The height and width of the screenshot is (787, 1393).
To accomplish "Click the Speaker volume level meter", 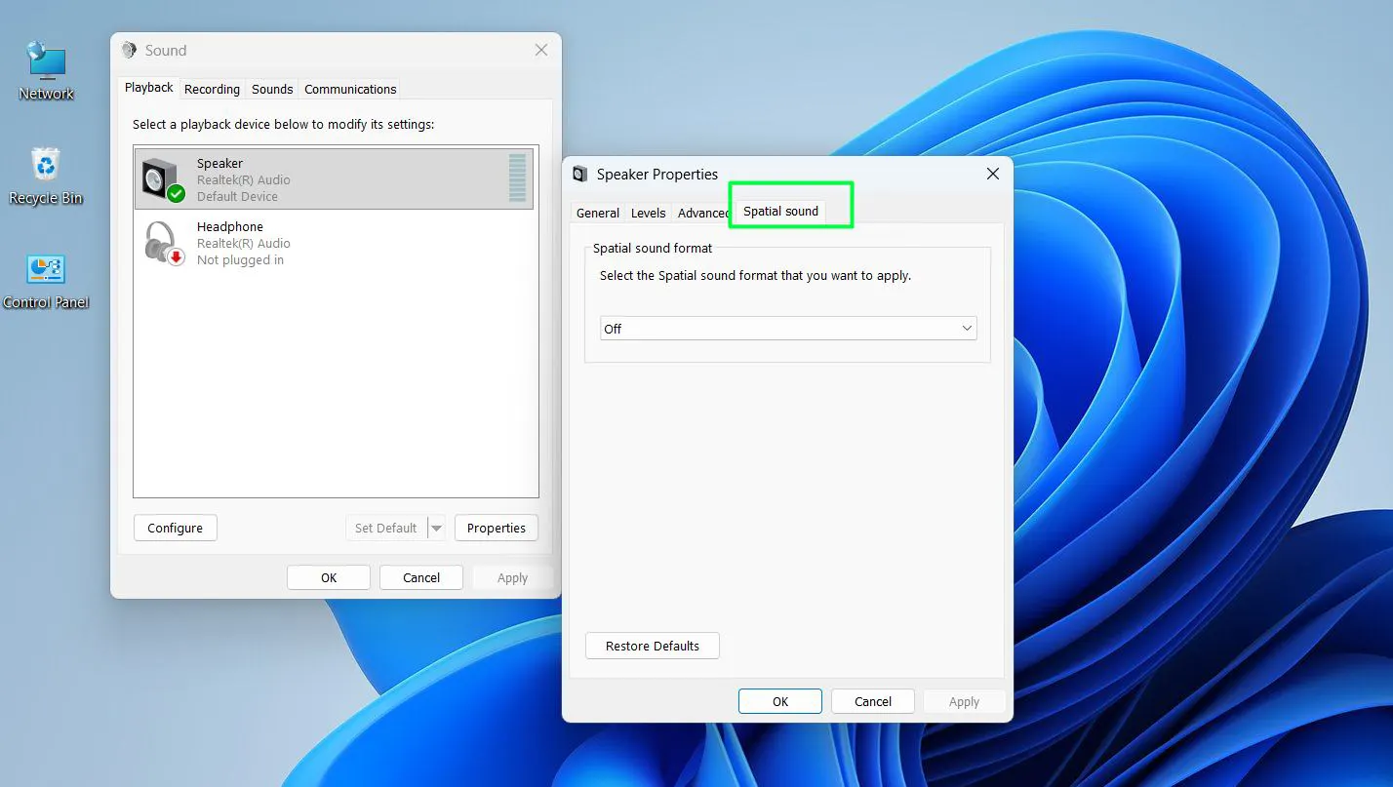I will click(517, 178).
